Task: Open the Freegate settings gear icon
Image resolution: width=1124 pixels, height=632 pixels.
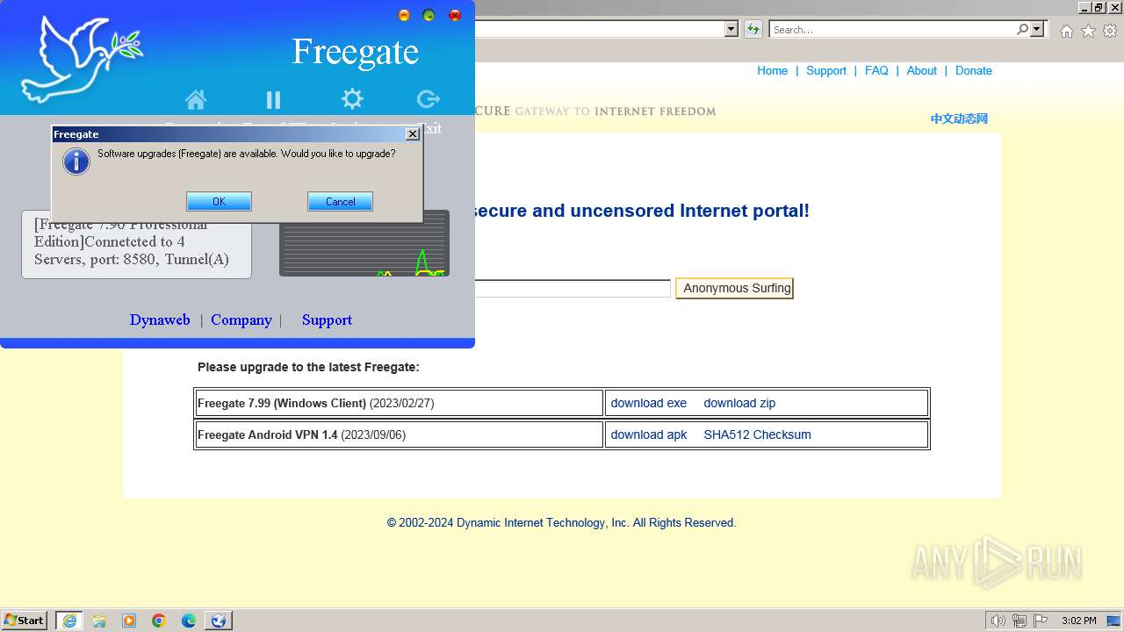Action: click(352, 98)
